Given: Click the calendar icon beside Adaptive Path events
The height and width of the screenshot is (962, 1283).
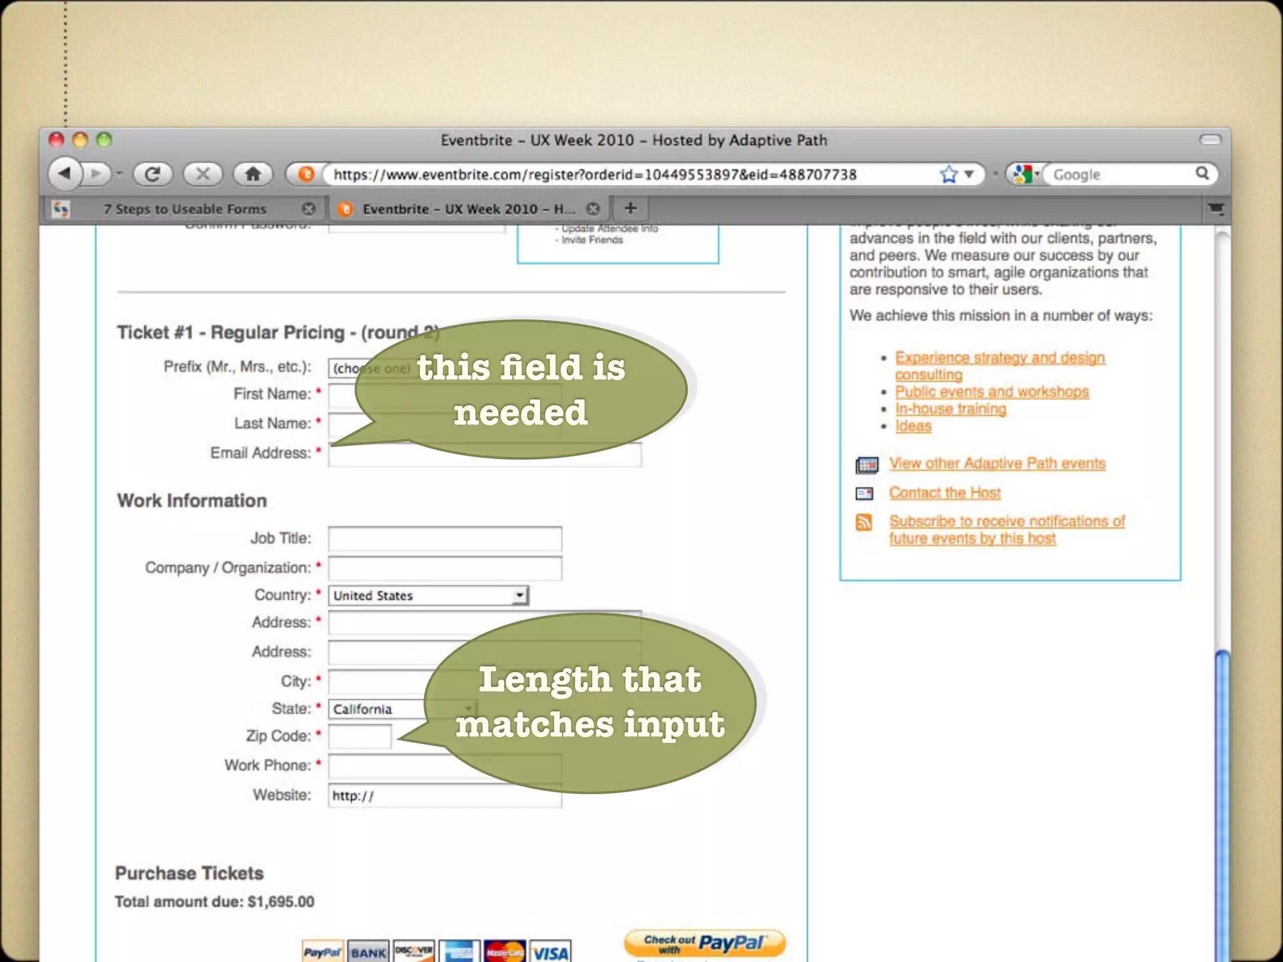Looking at the screenshot, I should 866,465.
